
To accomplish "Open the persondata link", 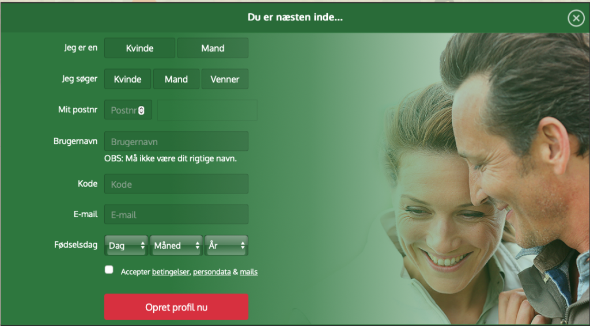I will 212,272.
